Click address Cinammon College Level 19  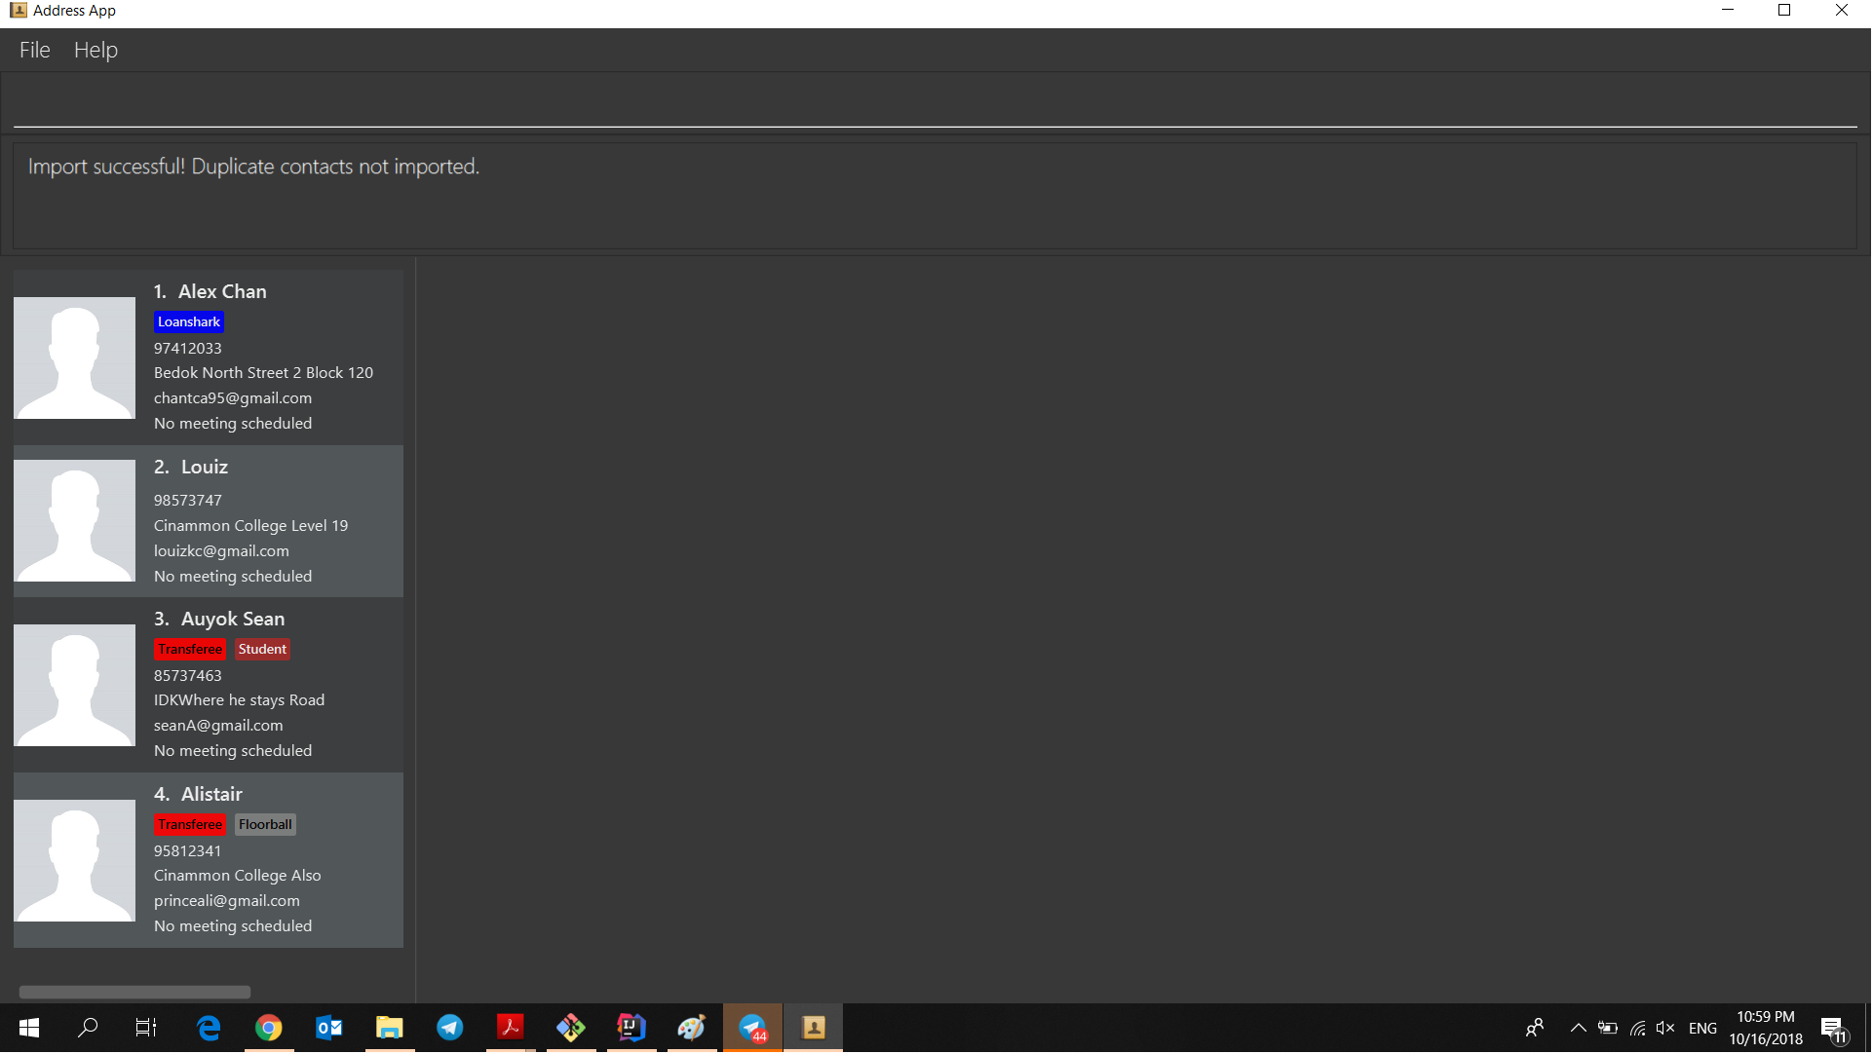(251, 526)
